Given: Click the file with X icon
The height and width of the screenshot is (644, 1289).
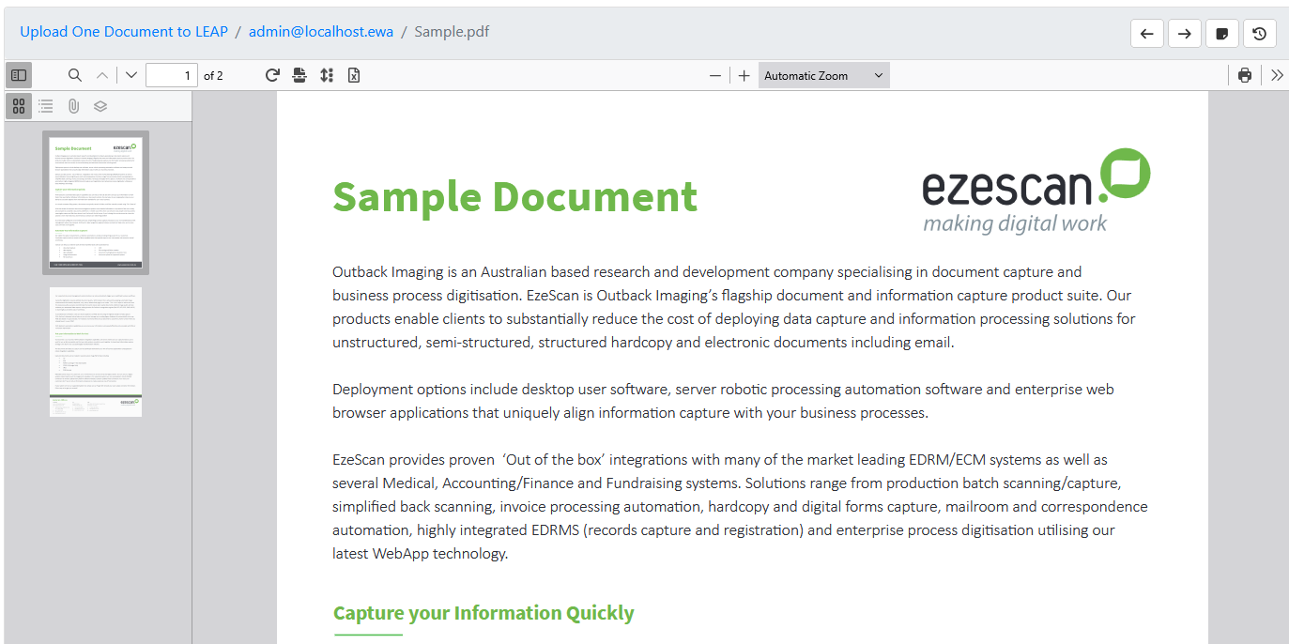Looking at the screenshot, I should [354, 75].
